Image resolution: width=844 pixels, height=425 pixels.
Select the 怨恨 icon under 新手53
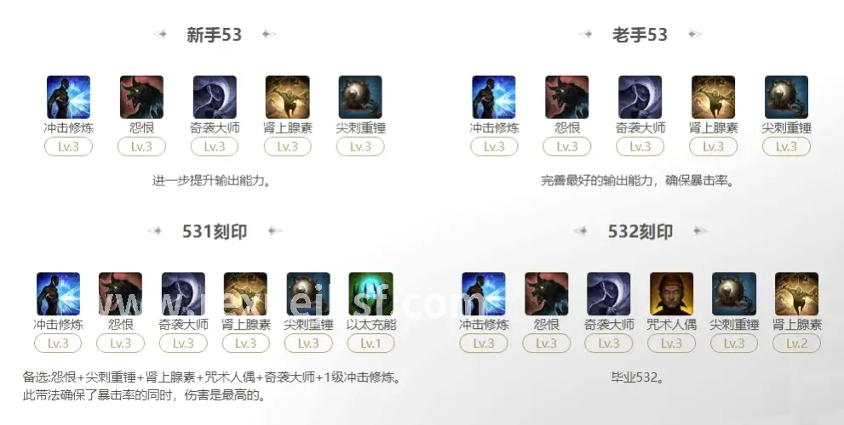(141, 97)
